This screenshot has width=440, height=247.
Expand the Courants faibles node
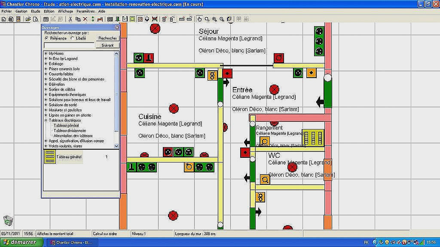[x=46, y=74]
